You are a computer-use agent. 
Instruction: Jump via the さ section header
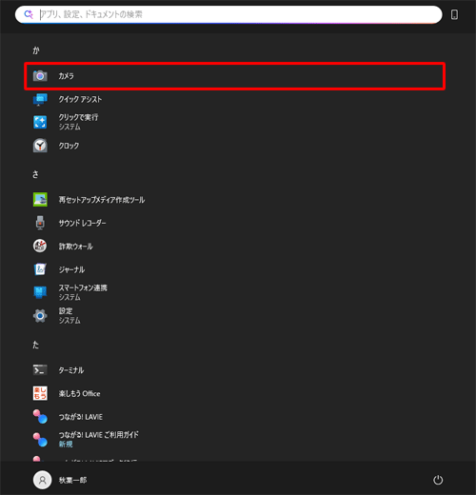[35, 174]
